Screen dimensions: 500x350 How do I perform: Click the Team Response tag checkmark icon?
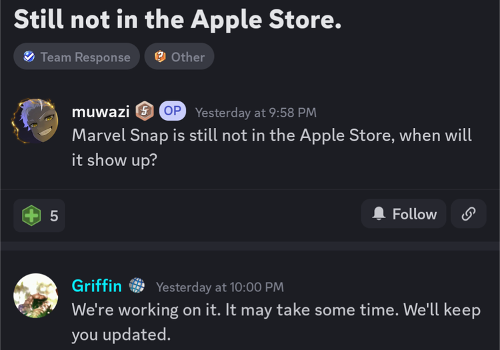pyautogui.click(x=29, y=57)
